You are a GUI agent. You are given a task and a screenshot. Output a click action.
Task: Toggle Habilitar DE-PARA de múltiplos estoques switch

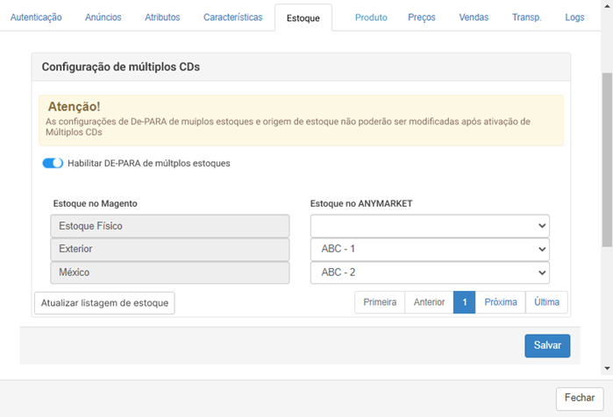click(x=53, y=163)
